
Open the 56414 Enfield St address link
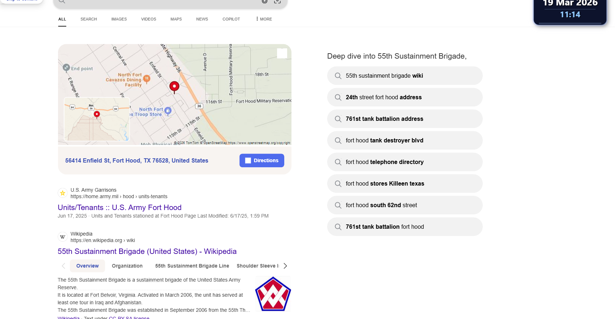tap(137, 160)
